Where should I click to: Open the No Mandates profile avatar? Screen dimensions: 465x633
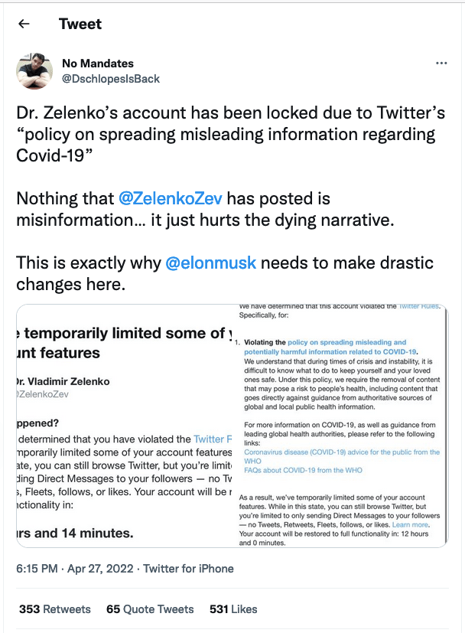(34, 71)
